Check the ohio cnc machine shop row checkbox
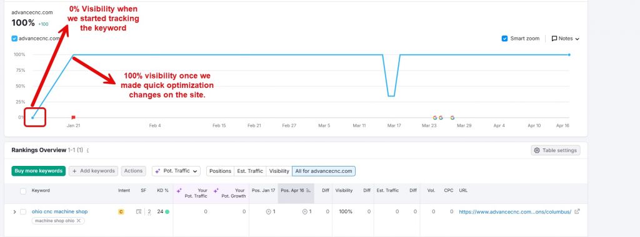The height and width of the screenshot is (237, 640). (x=23, y=212)
